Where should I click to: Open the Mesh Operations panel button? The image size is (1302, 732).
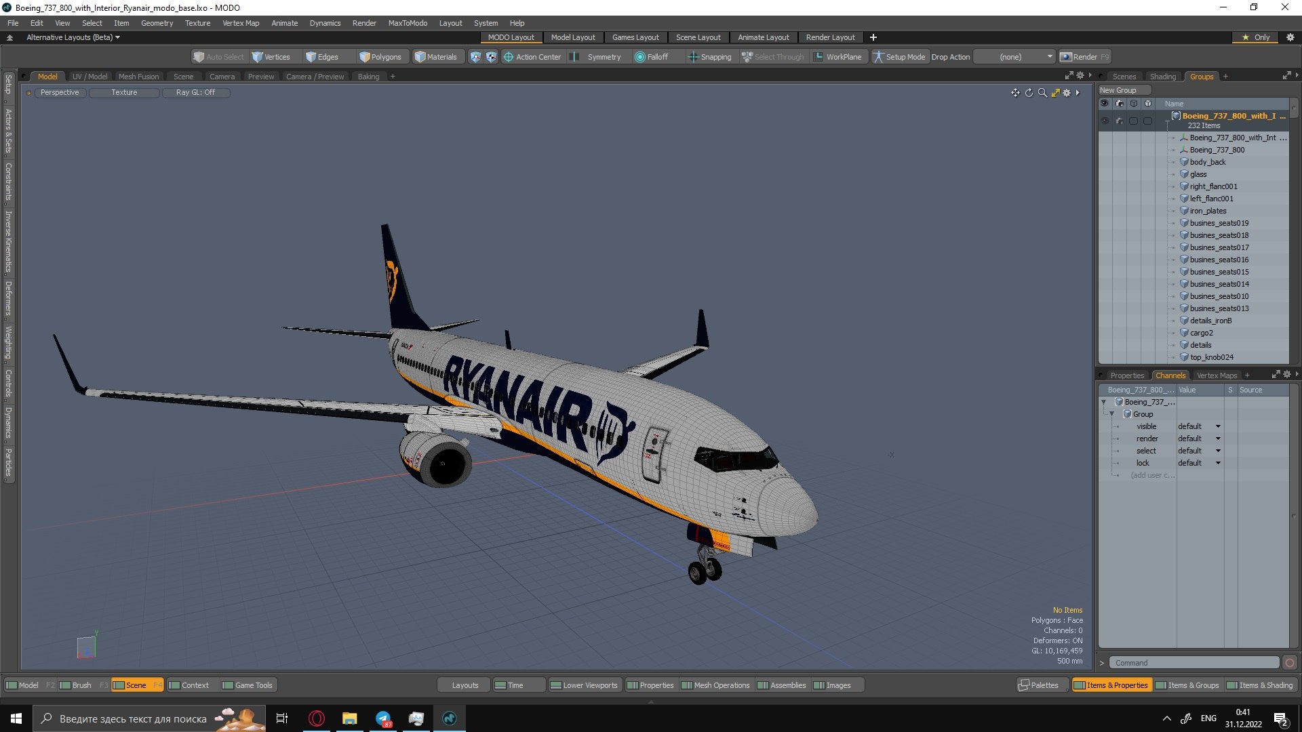[716, 685]
